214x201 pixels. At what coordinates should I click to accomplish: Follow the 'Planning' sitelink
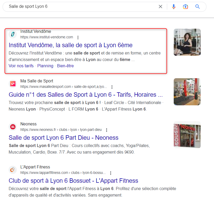[x=45, y=66]
